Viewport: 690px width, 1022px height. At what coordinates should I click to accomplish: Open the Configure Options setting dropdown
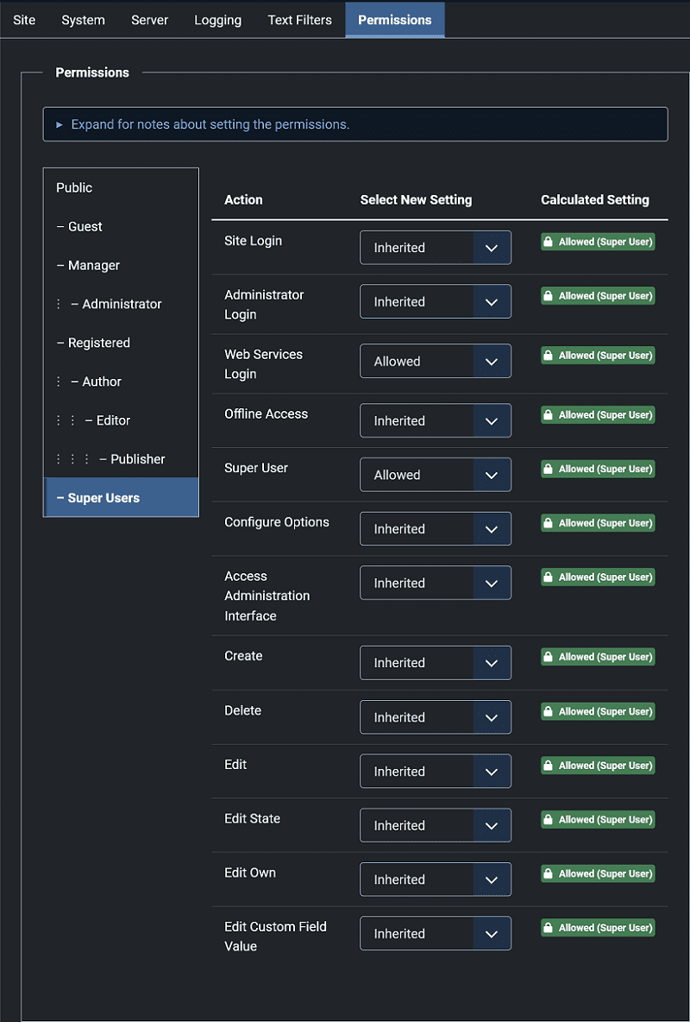(x=435, y=529)
